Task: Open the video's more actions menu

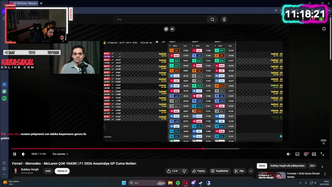Action: (251, 171)
